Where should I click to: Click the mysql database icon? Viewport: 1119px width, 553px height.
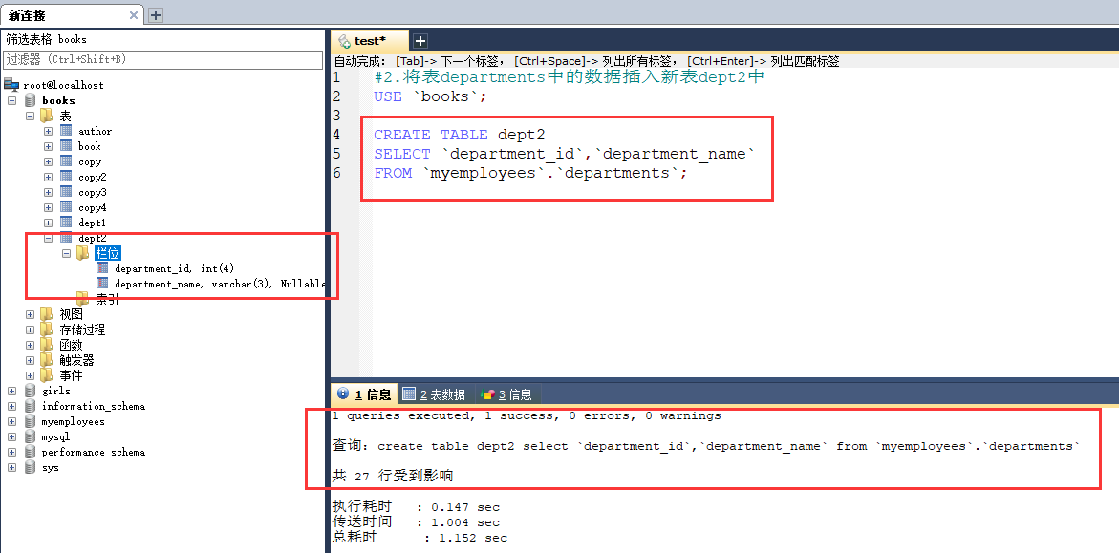click(30, 436)
